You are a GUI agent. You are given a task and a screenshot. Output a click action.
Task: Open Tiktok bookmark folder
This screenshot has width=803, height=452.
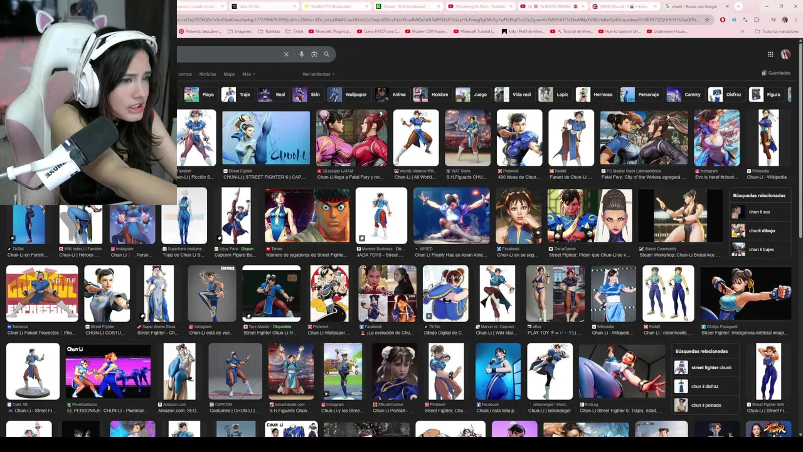295,31
